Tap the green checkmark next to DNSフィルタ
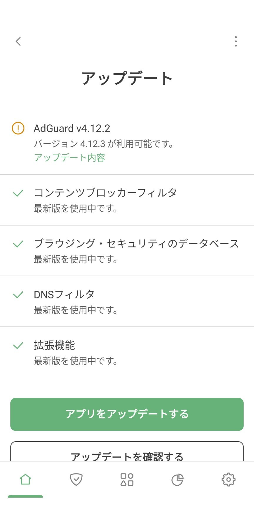 [18, 295]
